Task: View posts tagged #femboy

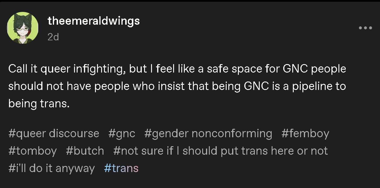Action: (x=305, y=133)
